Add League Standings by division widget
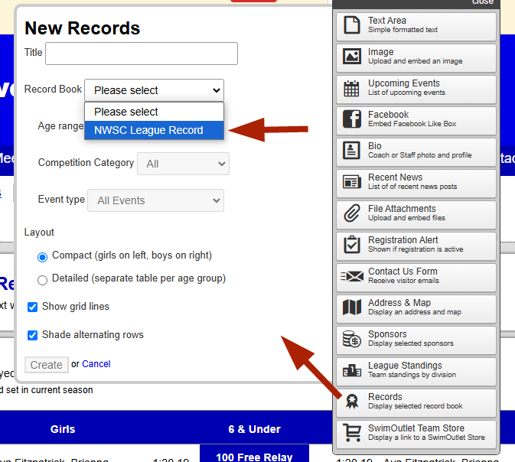The width and height of the screenshot is (515, 462). click(416, 372)
